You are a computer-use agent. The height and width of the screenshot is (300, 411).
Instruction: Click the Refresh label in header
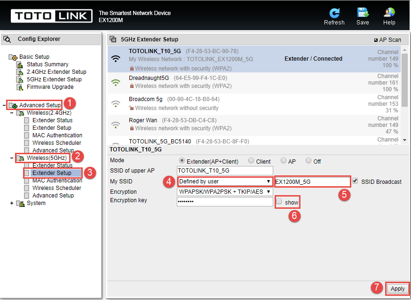pyautogui.click(x=334, y=23)
